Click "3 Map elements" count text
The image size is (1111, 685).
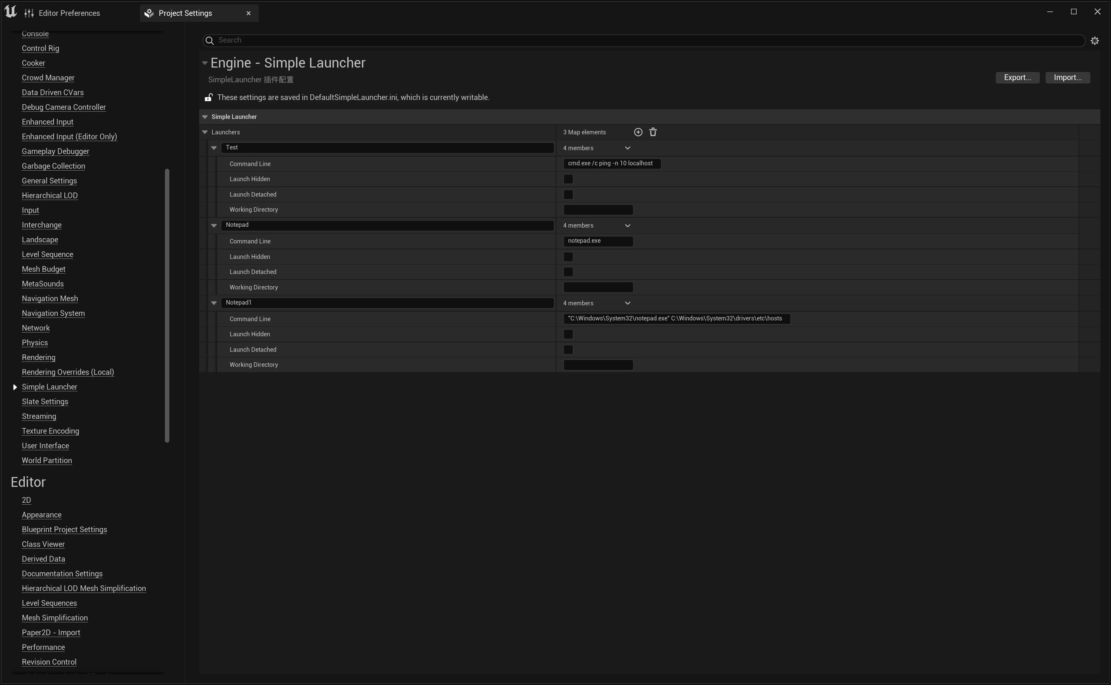click(584, 132)
